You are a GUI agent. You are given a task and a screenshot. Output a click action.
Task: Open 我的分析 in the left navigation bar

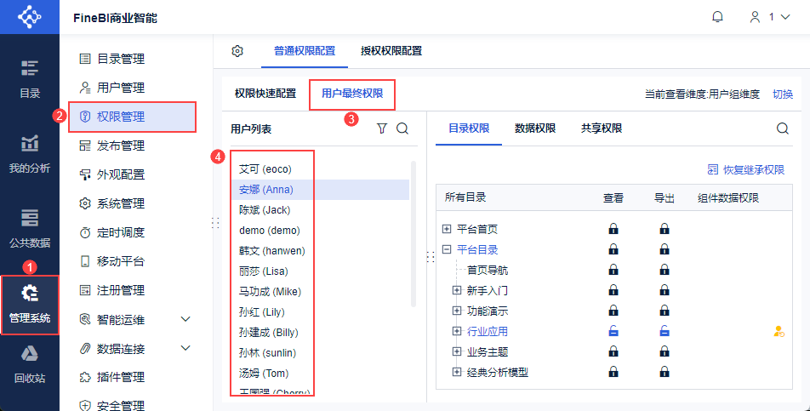(x=30, y=154)
